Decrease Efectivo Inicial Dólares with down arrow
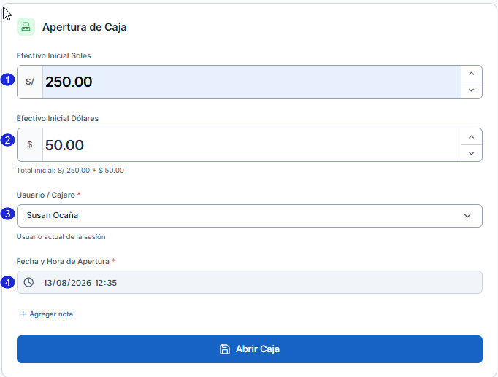 tap(471, 153)
